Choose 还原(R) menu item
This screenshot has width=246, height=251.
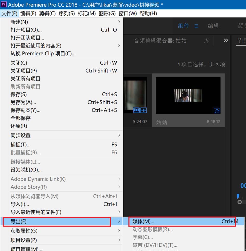pos(62,126)
